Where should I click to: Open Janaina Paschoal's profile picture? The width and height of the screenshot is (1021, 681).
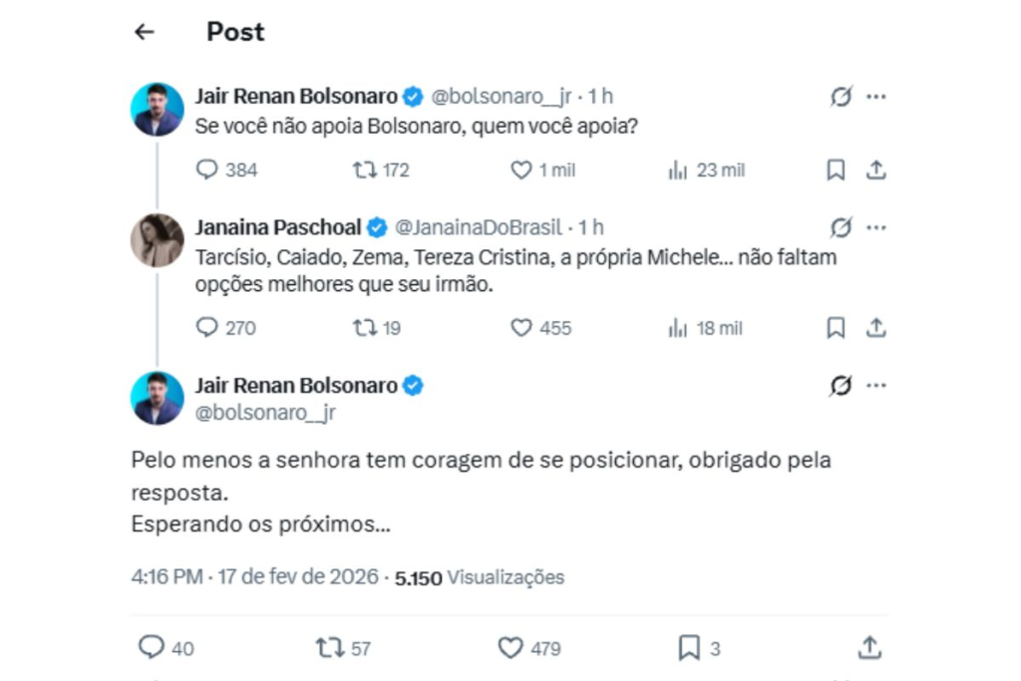pyautogui.click(x=158, y=240)
